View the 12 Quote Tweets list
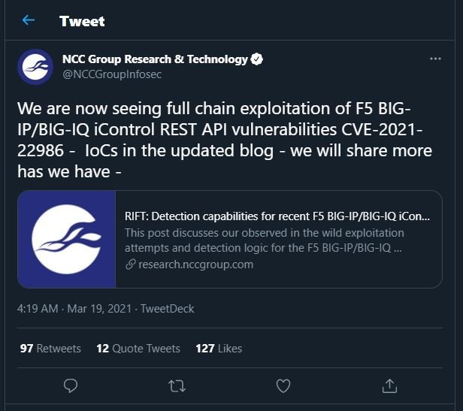This screenshot has height=411, width=463. pos(138,349)
